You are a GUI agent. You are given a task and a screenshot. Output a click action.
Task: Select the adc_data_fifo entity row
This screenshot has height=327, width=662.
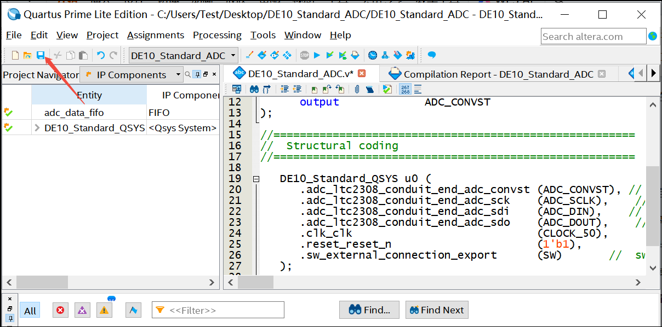(x=110, y=113)
